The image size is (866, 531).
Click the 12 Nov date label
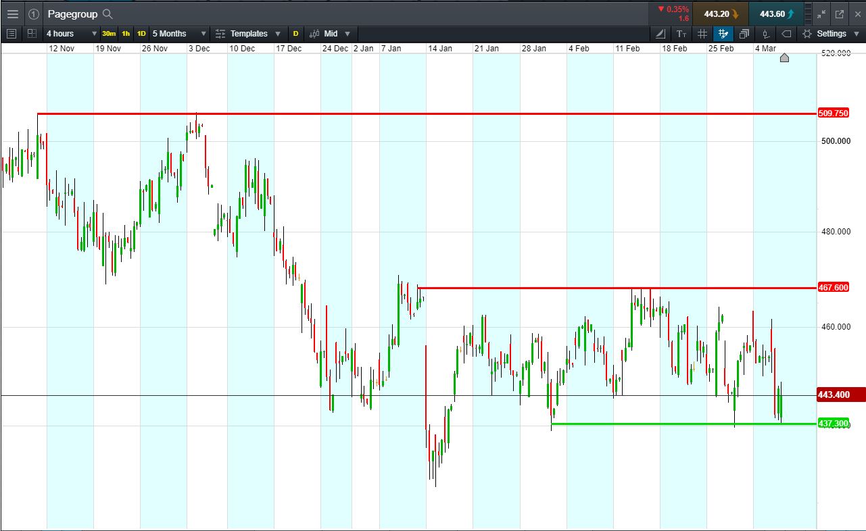(x=62, y=49)
